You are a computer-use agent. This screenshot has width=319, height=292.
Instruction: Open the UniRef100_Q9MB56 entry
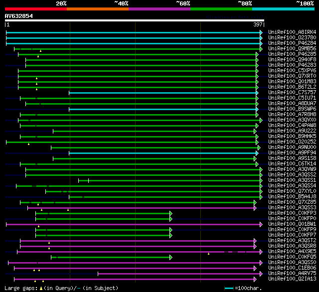click(292, 49)
